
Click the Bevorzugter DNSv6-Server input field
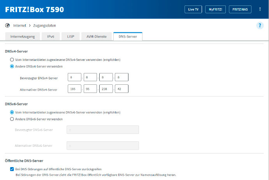[x=103, y=130]
